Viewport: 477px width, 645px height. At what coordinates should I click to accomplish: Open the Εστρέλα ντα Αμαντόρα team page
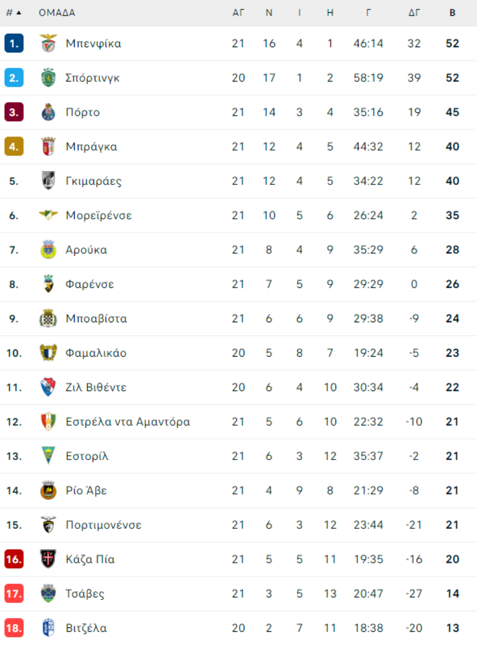[x=128, y=422]
